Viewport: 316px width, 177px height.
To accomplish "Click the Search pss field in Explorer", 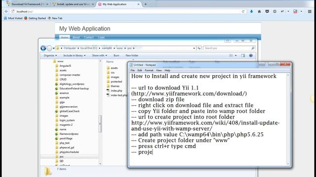I will coord(229,48).
